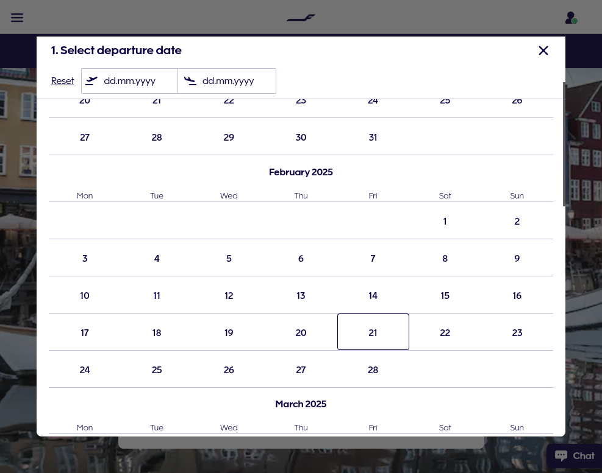Select February 15, 2025
602x473 pixels.
(445, 295)
